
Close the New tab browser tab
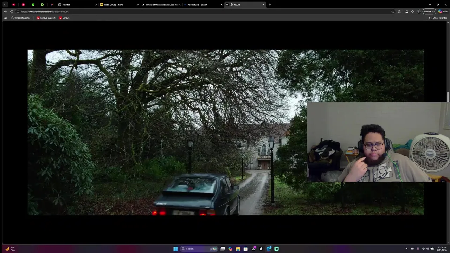click(96, 5)
